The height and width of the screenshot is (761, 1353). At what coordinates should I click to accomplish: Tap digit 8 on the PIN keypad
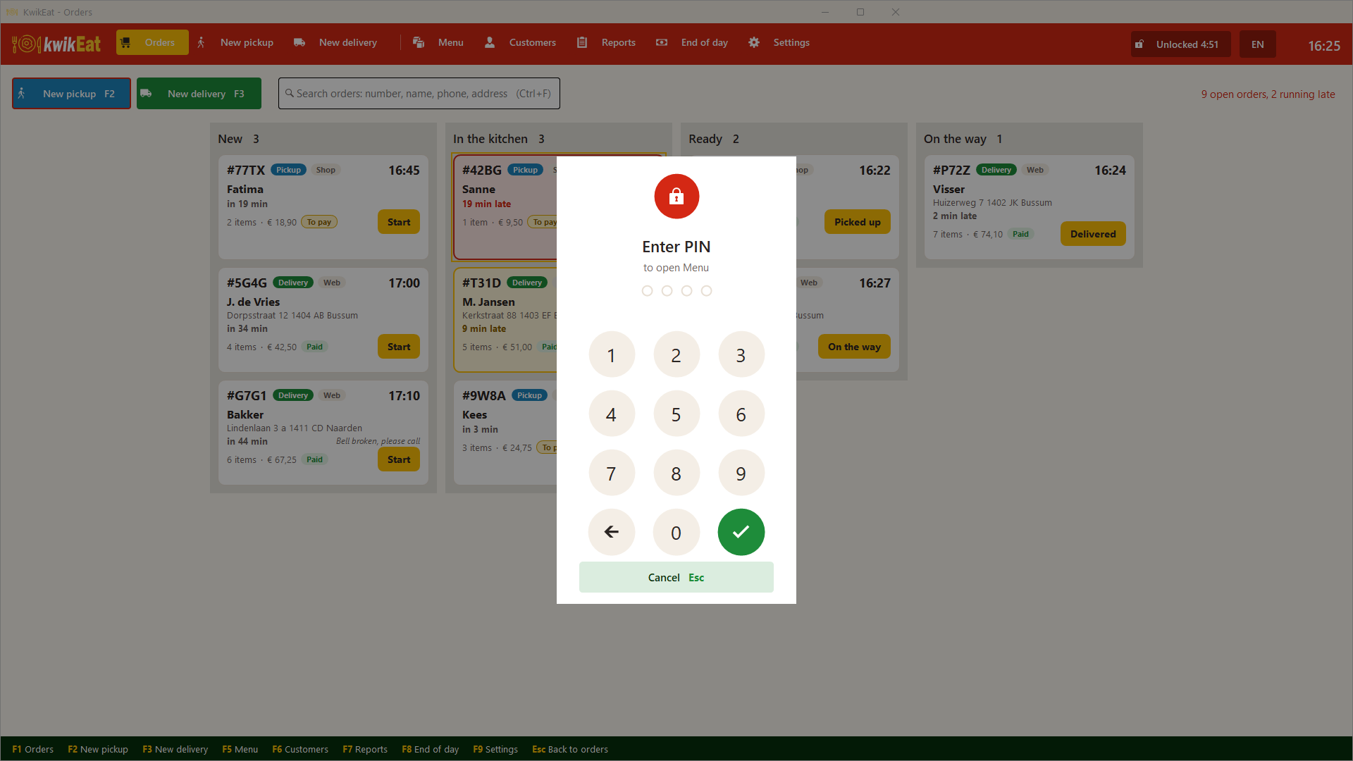[676, 473]
